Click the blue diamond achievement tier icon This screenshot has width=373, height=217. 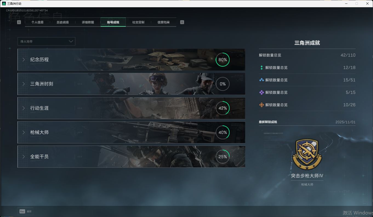click(x=261, y=80)
